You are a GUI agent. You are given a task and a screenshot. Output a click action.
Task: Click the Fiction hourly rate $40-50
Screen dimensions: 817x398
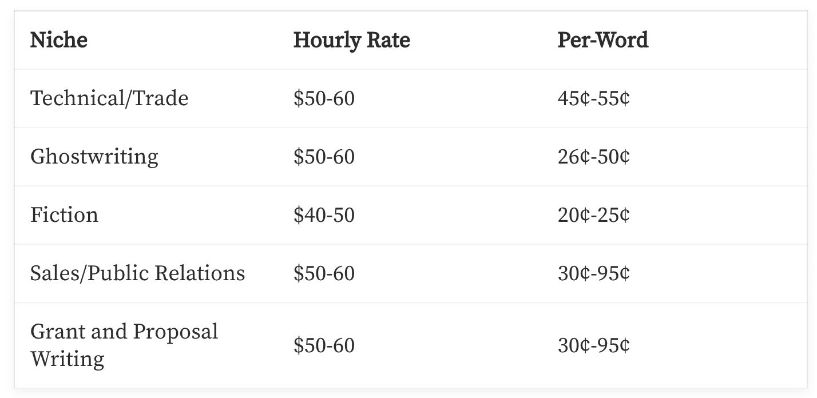click(x=324, y=216)
